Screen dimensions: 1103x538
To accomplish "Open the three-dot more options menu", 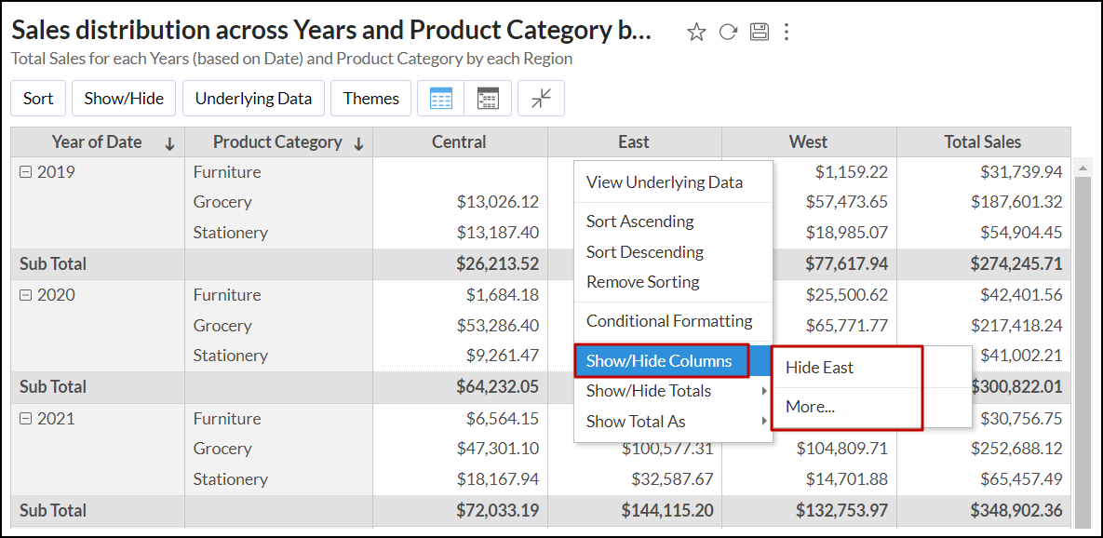I will click(x=787, y=33).
